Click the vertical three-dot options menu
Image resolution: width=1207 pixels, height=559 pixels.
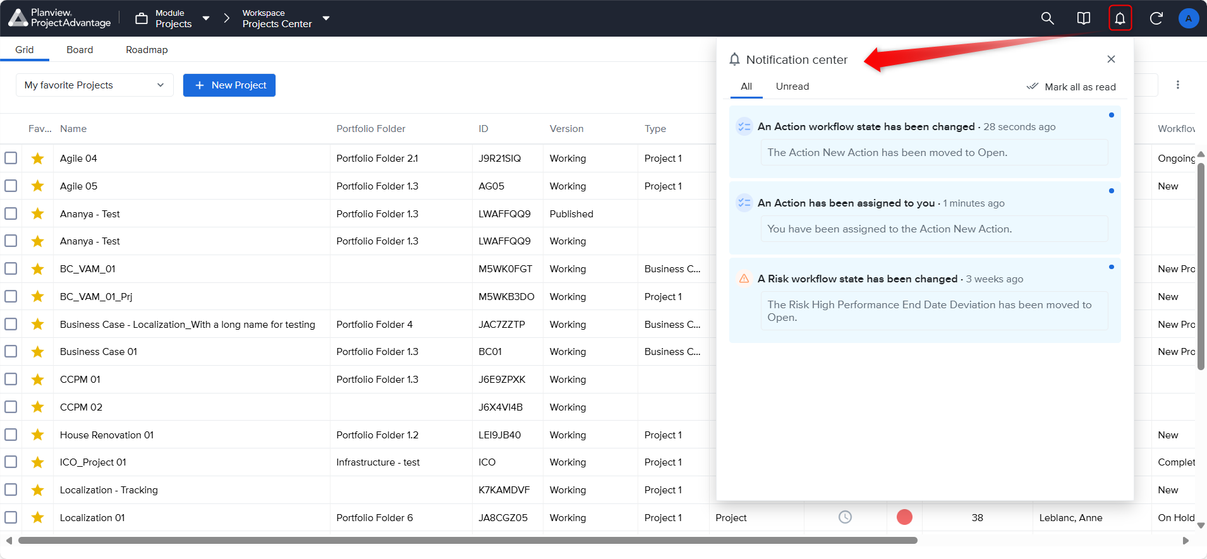(x=1177, y=85)
